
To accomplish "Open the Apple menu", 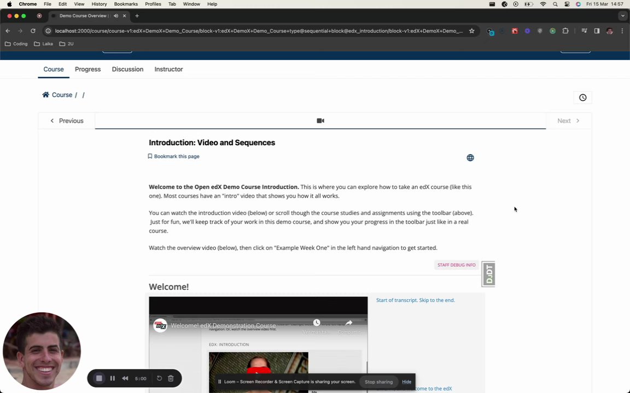I will click(9, 4).
